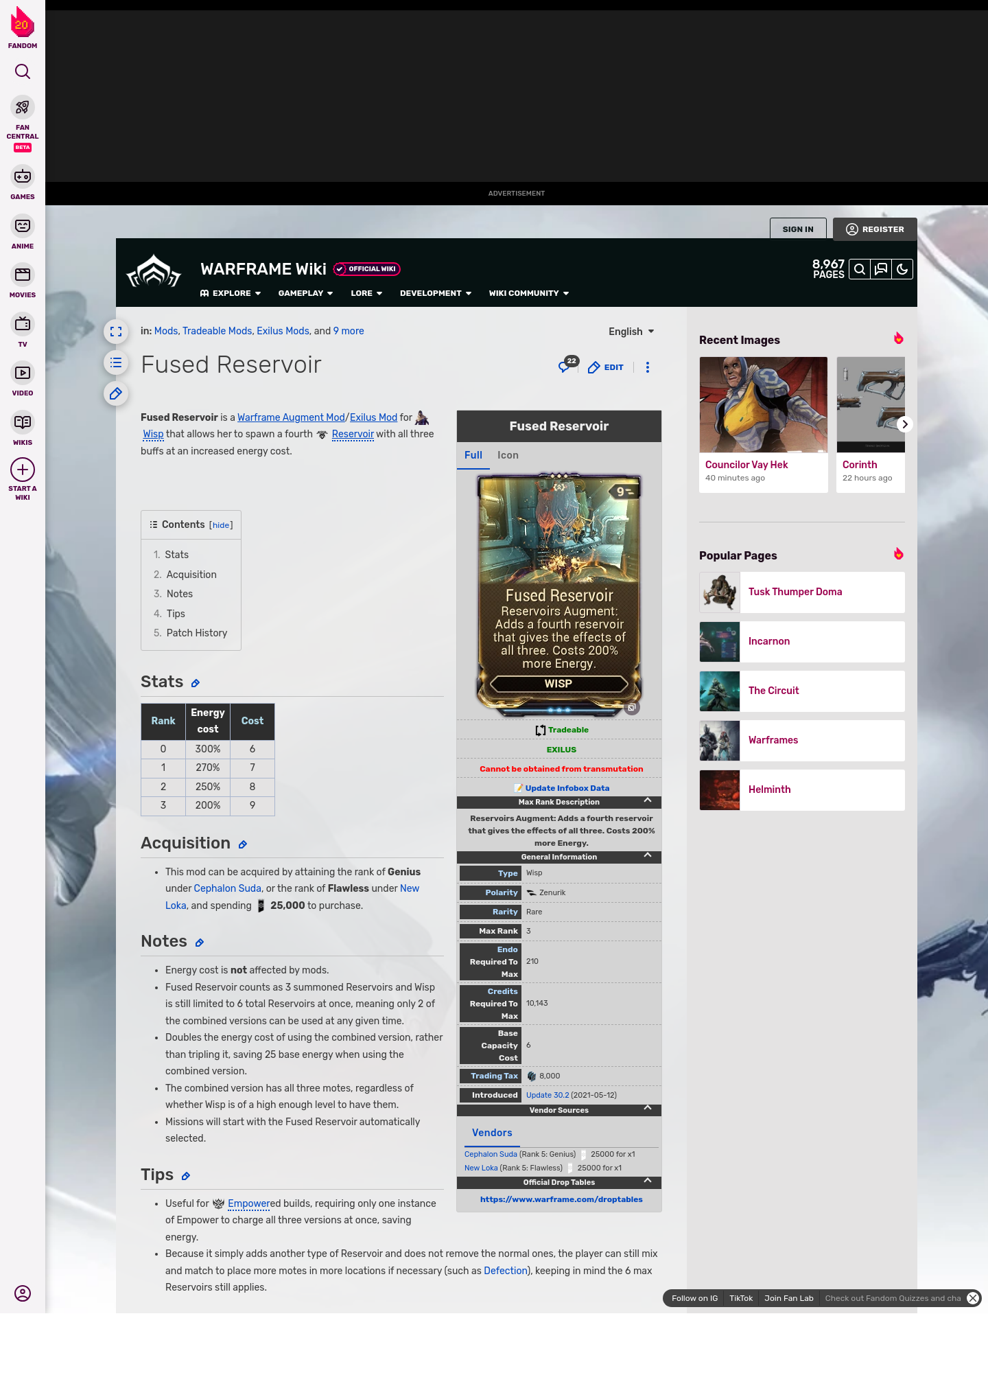Jump to Acquisition in Contents
The width and height of the screenshot is (988, 1373).
(x=191, y=575)
